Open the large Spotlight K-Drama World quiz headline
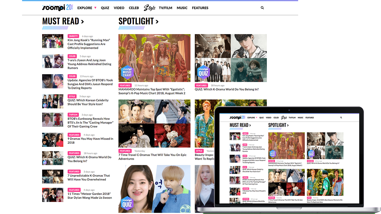 tap(226, 89)
